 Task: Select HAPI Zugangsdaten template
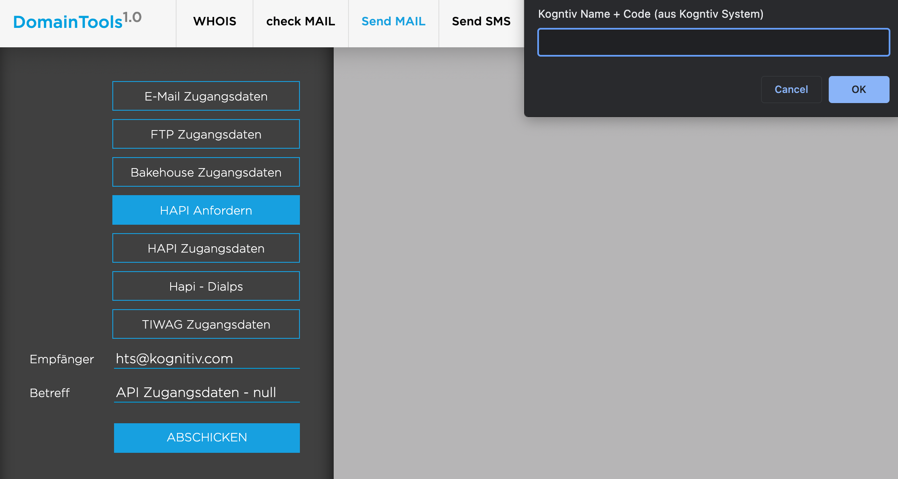pyautogui.click(x=206, y=248)
